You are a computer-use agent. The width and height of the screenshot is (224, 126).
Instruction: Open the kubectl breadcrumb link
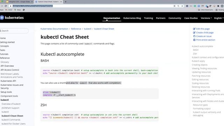point(87,29)
